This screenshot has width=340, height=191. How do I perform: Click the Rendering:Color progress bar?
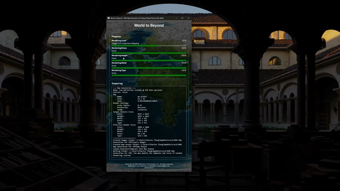(149, 46)
